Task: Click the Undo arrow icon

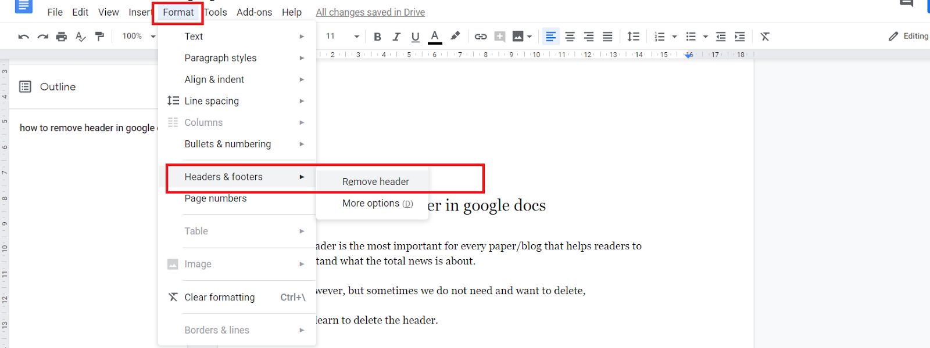Action: (x=24, y=37)
